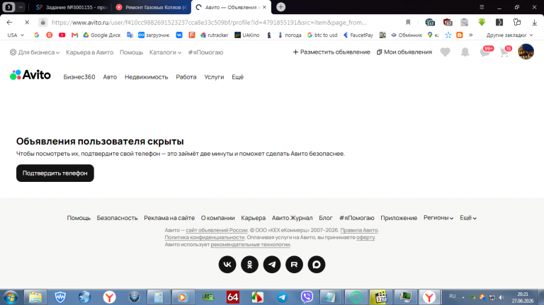Open Безопасность footer link

(x=118, y=218)
